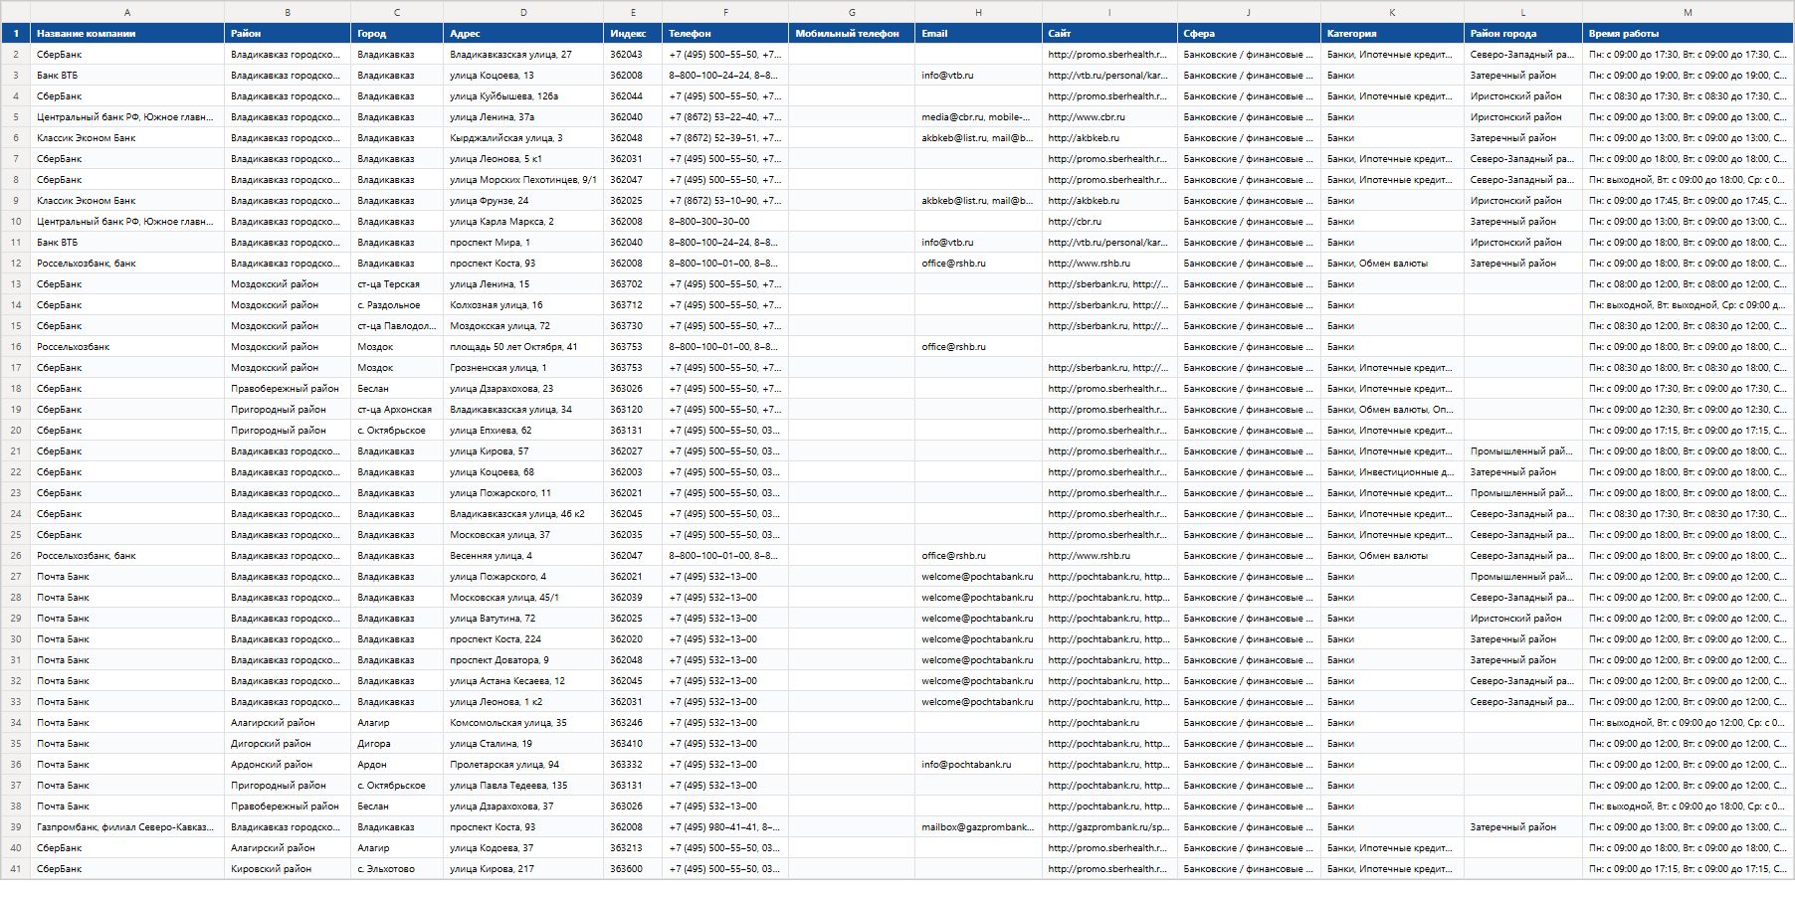
Task: Click cell 'Моздокская улица, 72'
Action: [x=523, y=326]
